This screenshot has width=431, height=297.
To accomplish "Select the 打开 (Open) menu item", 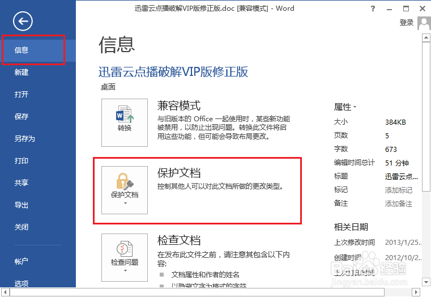I will pos(38,94).
